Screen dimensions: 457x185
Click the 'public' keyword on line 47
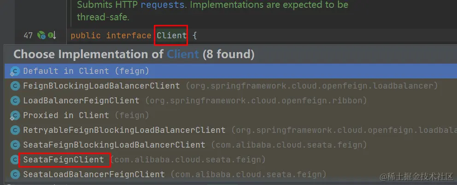click(x=86, y=36)
